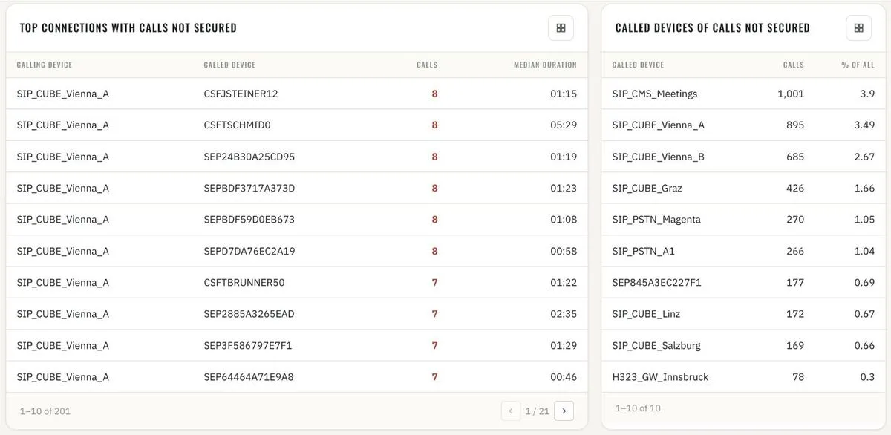Click SIP_CUBE_Vienna_A in the CSFTBRUNNER50 row
Viewport: 891px width, 435px height.
click(63, 282)
